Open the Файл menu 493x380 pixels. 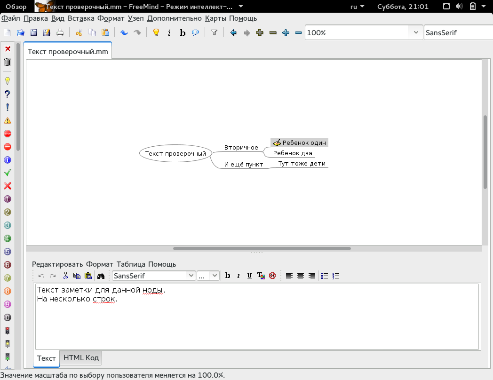[x=11, y=18]
